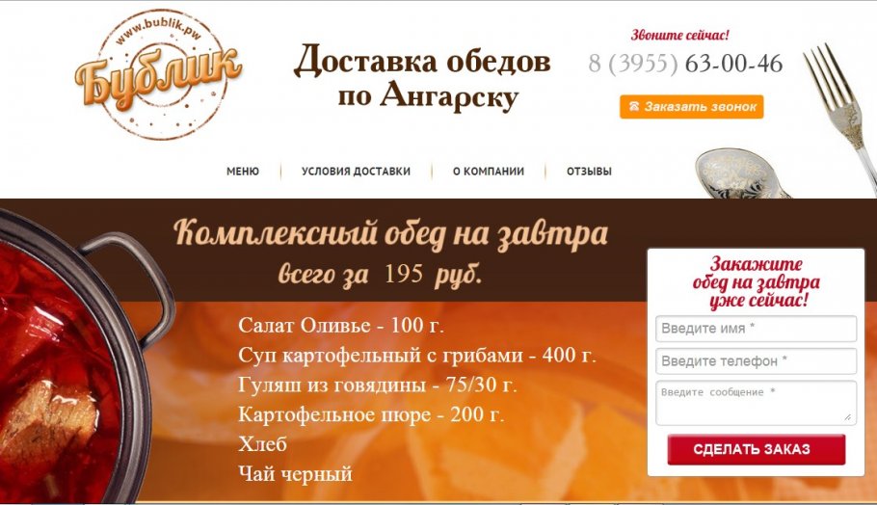The image size is (877, 505).
Task: Click the Комплексный обед на завтра banner title
Action: pos(390,232)
